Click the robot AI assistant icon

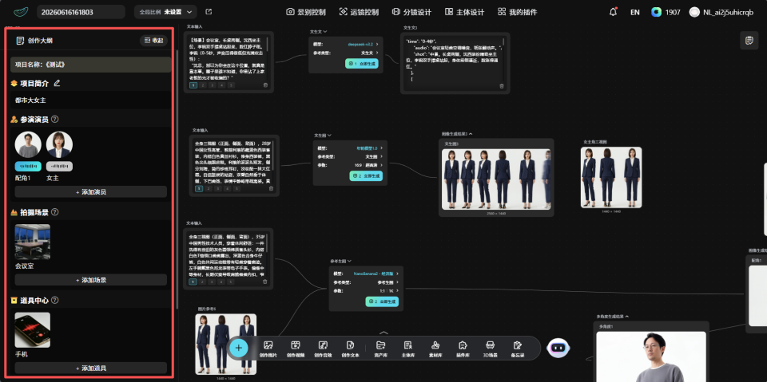coord(558,348)
